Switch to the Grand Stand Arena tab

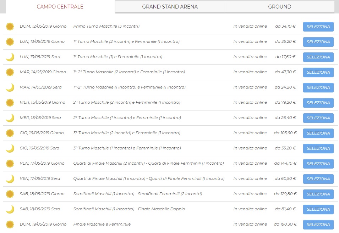click(x=170, y=7)
